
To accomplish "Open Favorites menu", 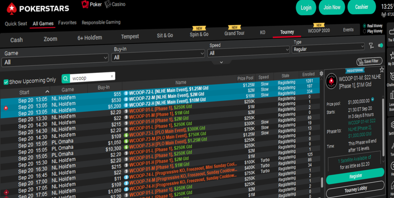I will tap(68, 23).
